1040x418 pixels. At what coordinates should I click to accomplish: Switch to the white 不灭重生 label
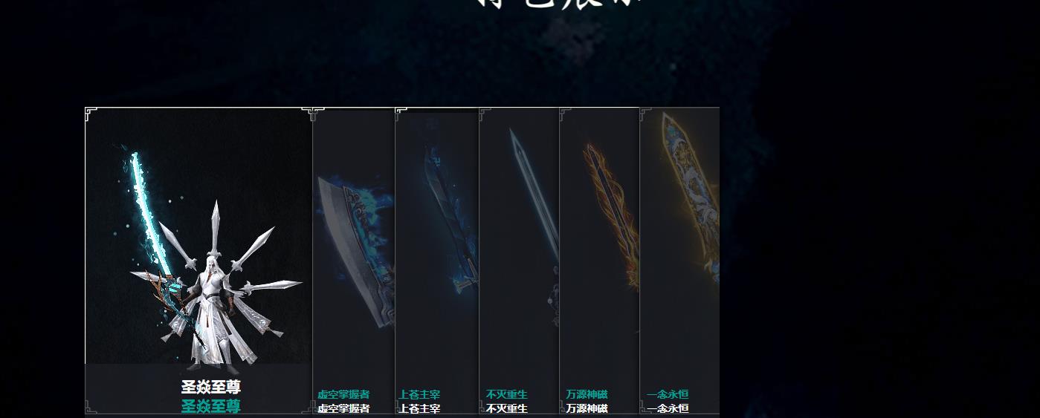507,408
